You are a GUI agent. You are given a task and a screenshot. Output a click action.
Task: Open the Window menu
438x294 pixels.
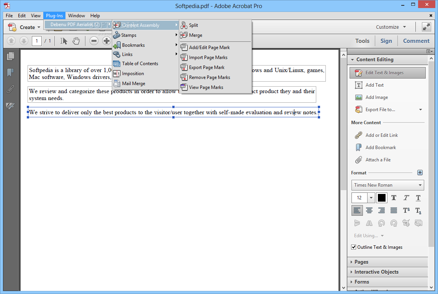coord(77,16)
